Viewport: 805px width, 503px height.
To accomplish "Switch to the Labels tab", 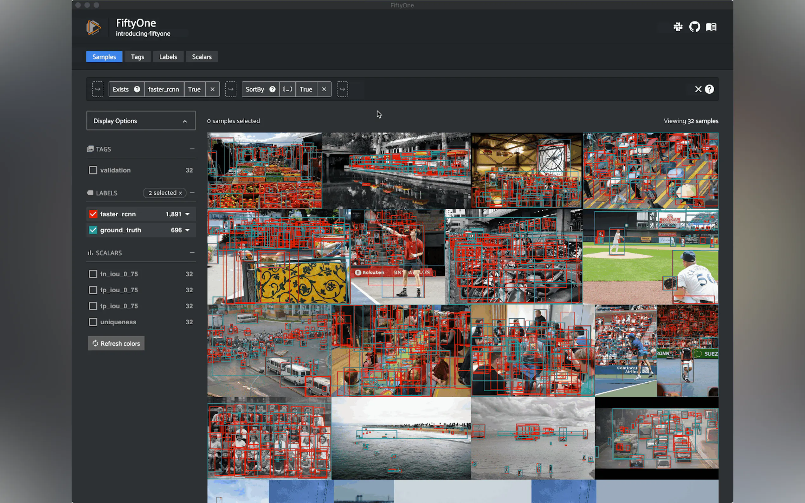I will coord(168,57).
